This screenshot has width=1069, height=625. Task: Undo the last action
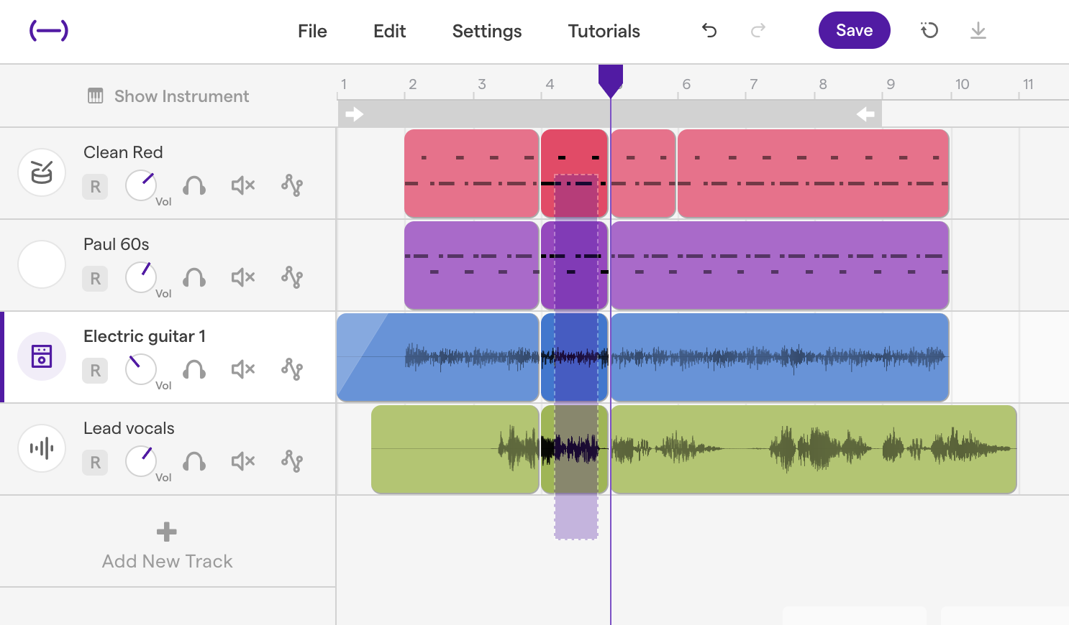click(709, 30)
